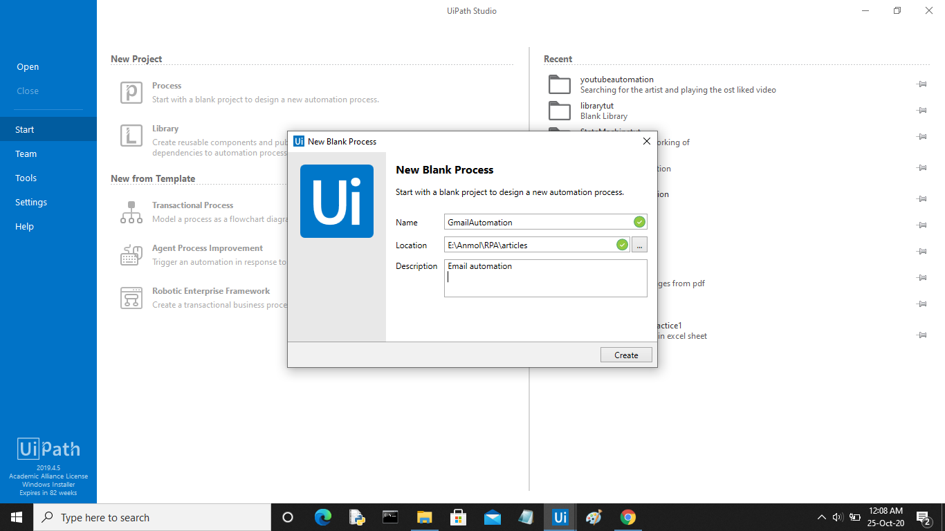Viewport: 945px width, 531px height.
Task: Pin the youtubeautomation recent project
Action: (921, 84)
